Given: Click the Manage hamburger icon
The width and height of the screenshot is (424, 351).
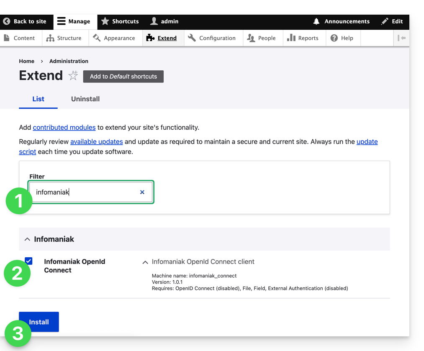Looking at the screenshot, I should tap(62, 21).
